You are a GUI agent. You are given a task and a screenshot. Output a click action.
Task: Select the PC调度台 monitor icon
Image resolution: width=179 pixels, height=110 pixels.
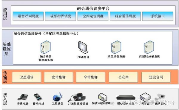[83, 48]
